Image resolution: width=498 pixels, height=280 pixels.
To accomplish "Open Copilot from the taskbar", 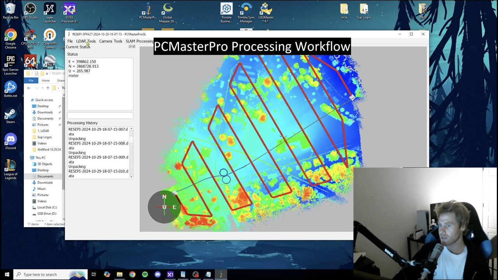I will click(x=107, y=275).
